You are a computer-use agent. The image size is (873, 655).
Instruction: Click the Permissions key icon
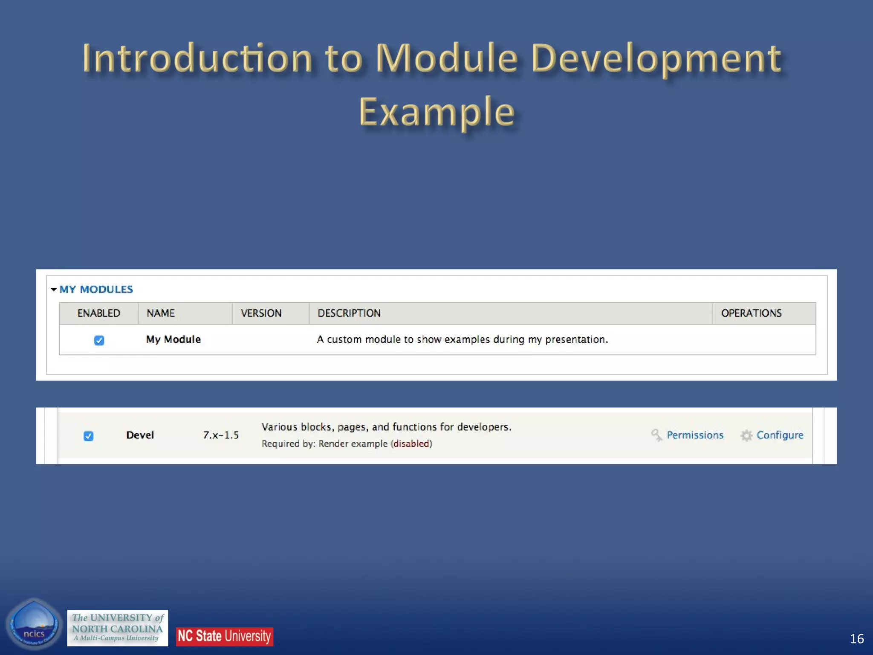coord(656,435)
